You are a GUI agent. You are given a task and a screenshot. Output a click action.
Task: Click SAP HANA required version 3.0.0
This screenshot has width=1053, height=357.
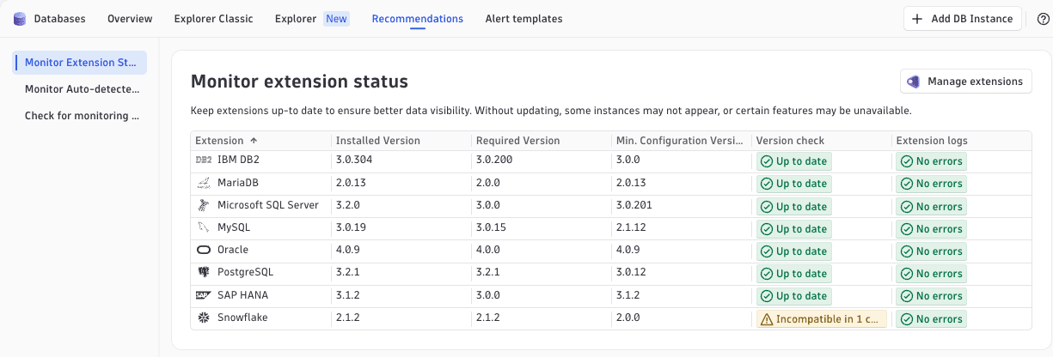[x=490, y=294]
